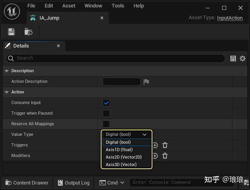Click the Action Description localization flag icon
250x190 pixels.
point(146,82)
